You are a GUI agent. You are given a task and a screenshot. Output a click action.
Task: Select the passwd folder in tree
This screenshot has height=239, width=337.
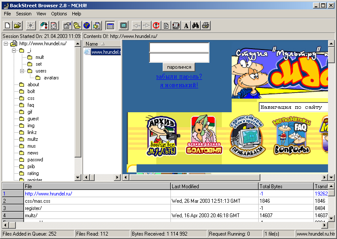(35, 160)
